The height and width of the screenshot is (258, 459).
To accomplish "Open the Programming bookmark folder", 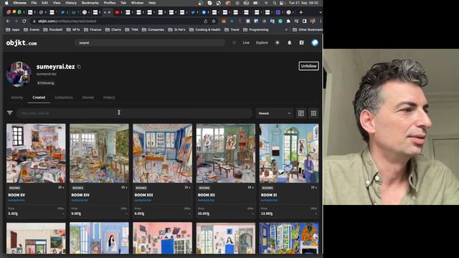I will click(x=255, y=29).
